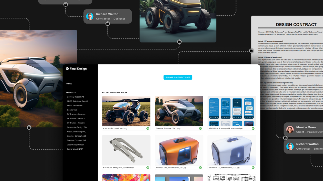Click verified check icon for ABCD Ride Share PDF
Screen dimensions: 323x181
click(253, 128)
